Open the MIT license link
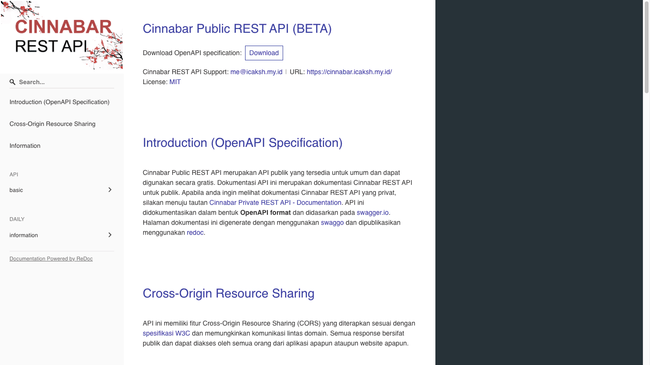This screenshot has width=650, height=365. click(x=175, y=82)
